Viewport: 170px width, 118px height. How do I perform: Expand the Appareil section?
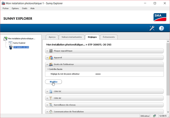pos(47,58)
